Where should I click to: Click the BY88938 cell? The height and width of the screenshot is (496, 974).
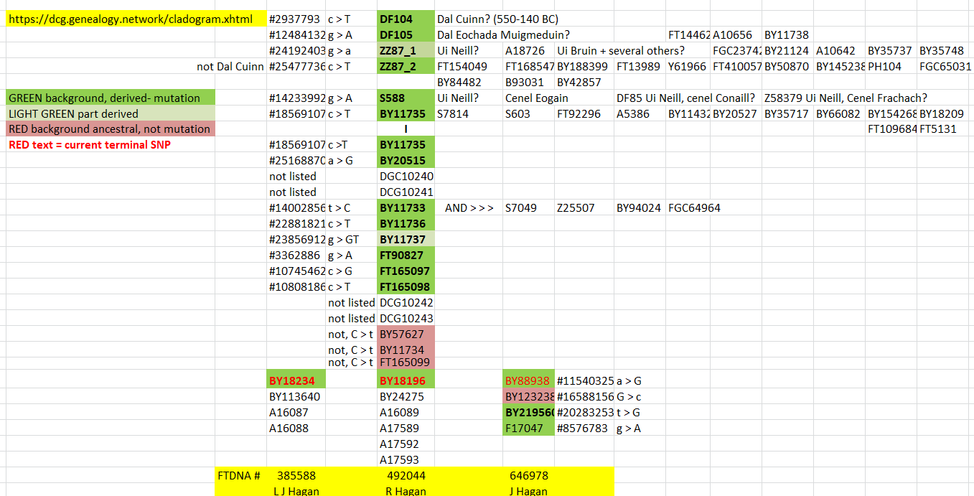[x=528, y=380]
